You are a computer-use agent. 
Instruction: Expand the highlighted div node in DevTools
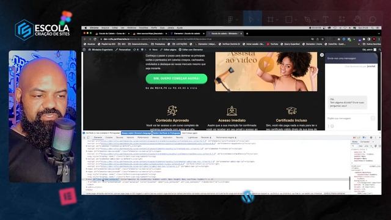point(87,179)
